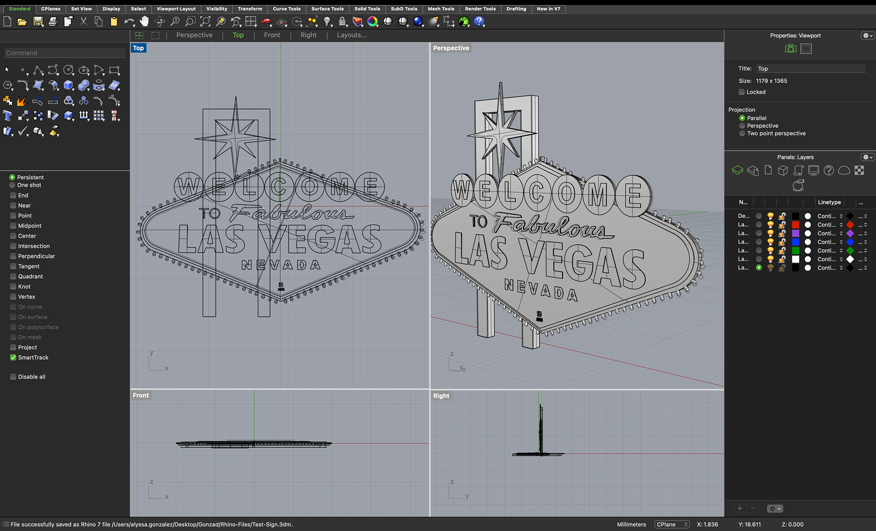
Task: Open the Layouts... viewport tab
Action: [352, 35]
